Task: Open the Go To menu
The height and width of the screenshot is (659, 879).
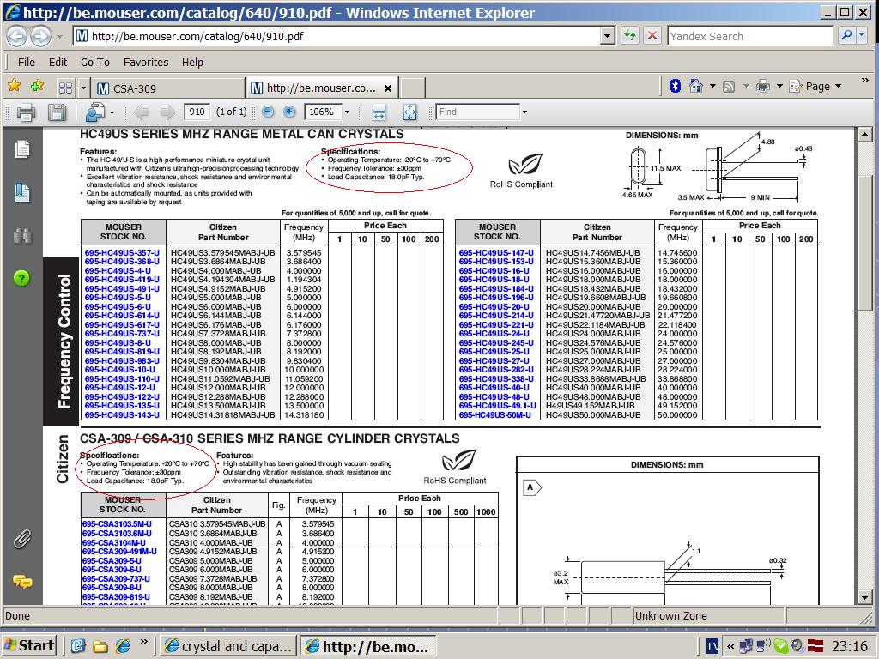Action: tap(95, 62)
